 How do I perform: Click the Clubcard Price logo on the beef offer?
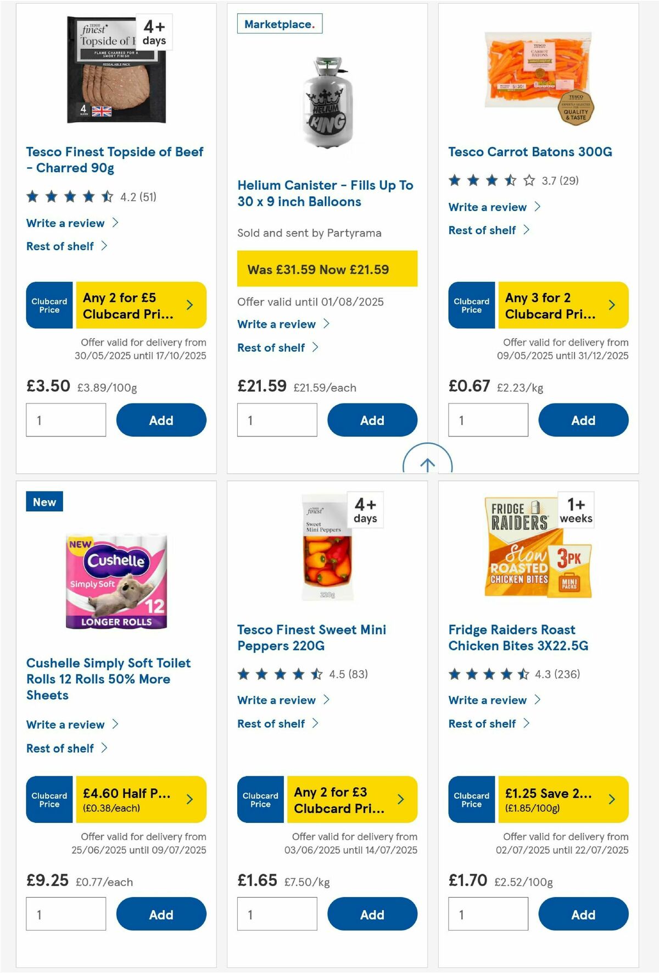[x=49, y=305]
